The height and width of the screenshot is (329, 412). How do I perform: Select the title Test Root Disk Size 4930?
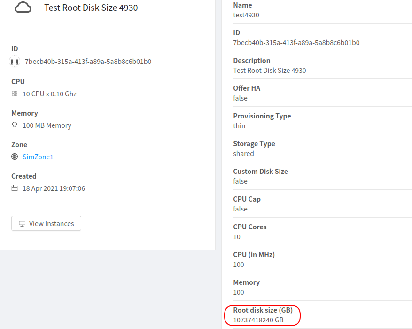91,8
